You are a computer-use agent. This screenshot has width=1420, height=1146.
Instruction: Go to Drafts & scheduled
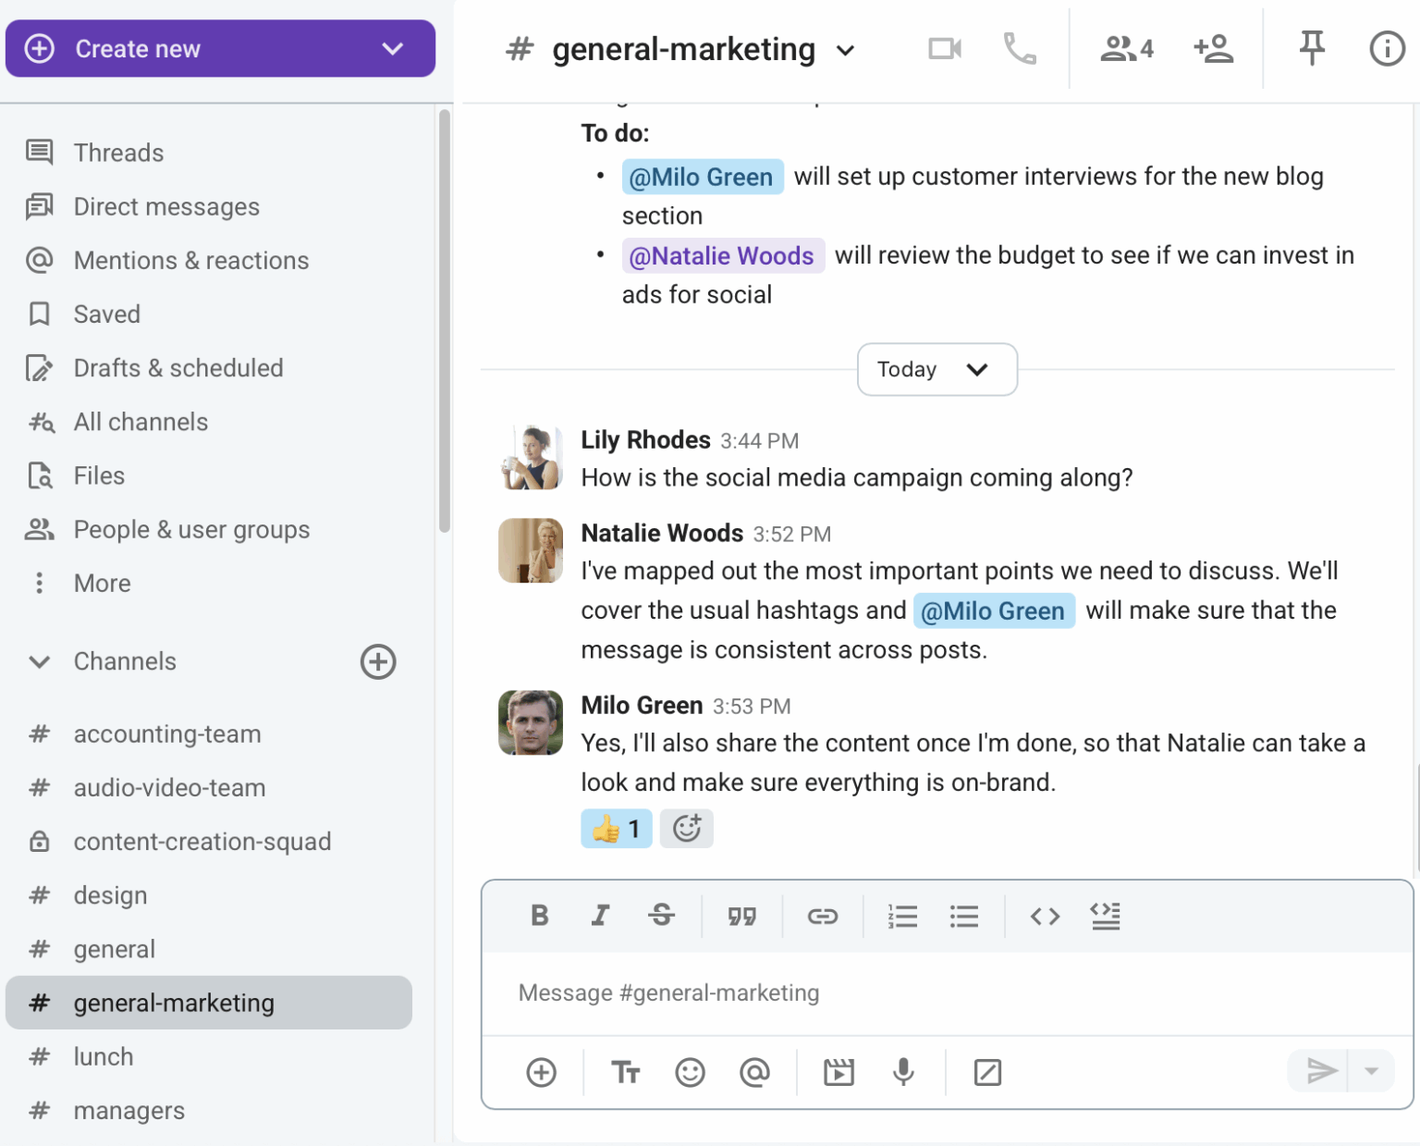point(177,367)
